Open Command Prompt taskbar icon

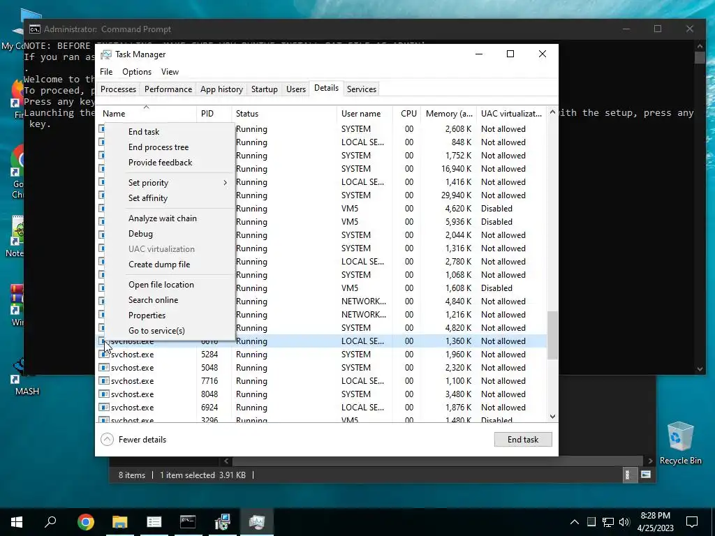tap(188, 521)
